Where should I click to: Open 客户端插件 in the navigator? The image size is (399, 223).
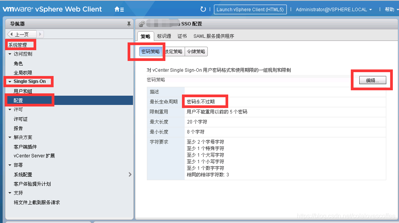coord(25,147)
